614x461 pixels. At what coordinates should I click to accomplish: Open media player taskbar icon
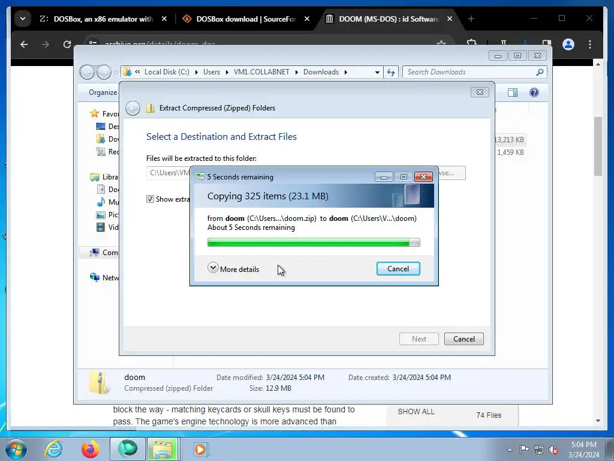click(x=201, y=449)
